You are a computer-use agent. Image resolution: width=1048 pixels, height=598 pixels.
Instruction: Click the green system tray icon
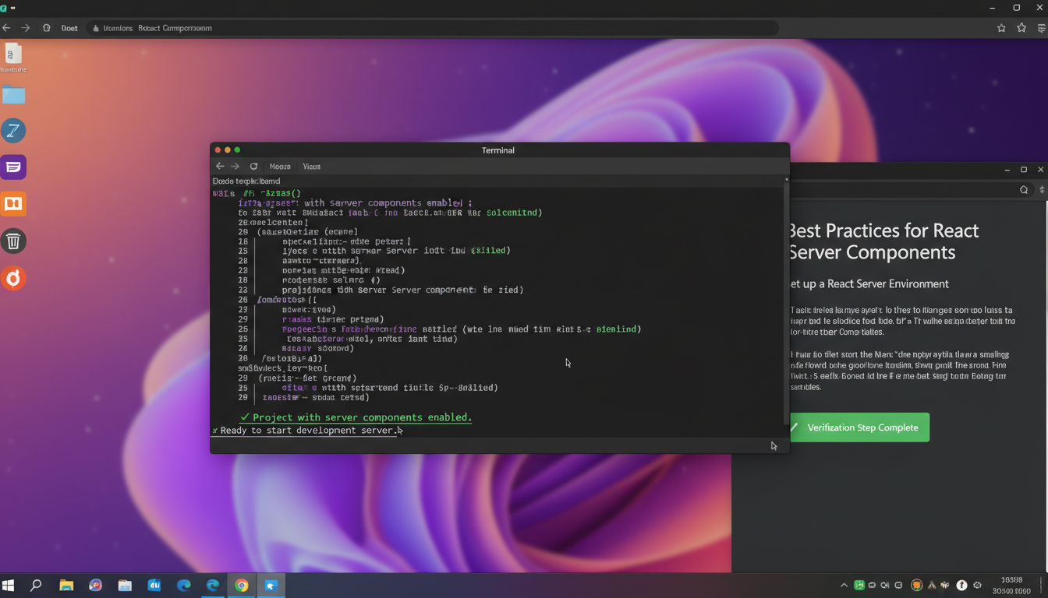pos(859,586)
